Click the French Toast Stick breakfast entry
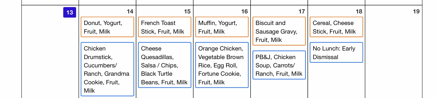 [x=165, y=27]
